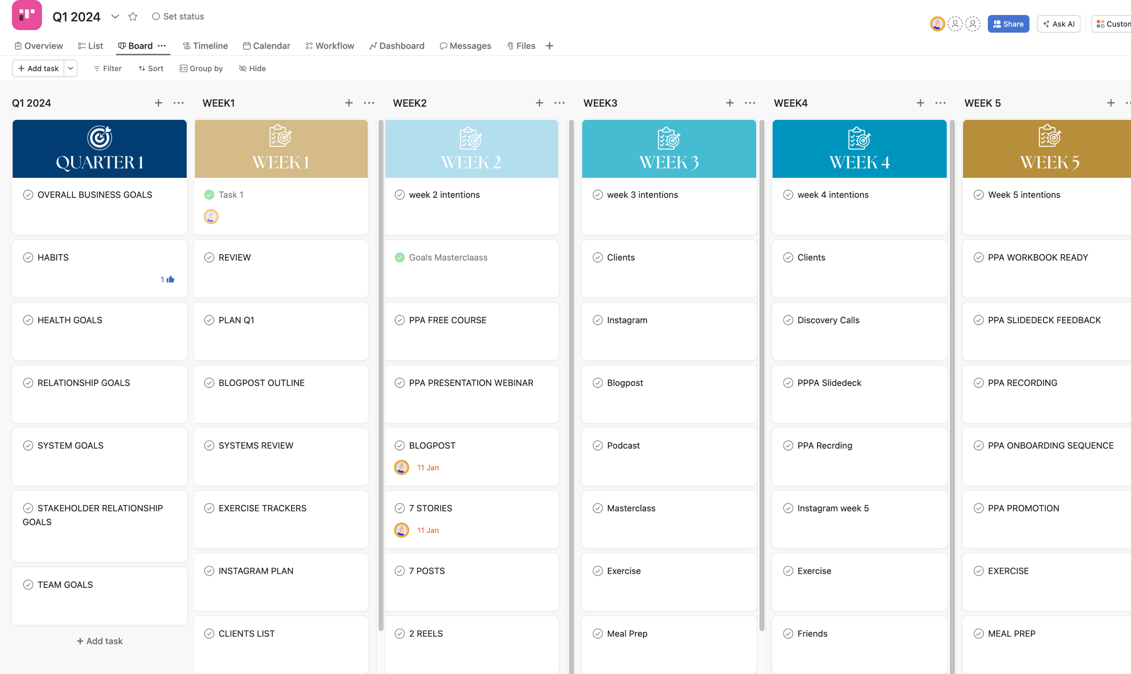Viewport: 1131px width, 674px height.
Task: Click the blue Share button
Action: (x=1008, y=24)
